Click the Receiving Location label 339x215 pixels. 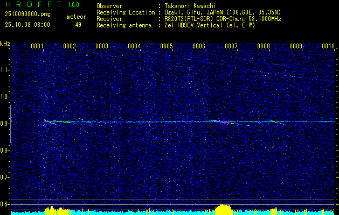coord(126,12)
